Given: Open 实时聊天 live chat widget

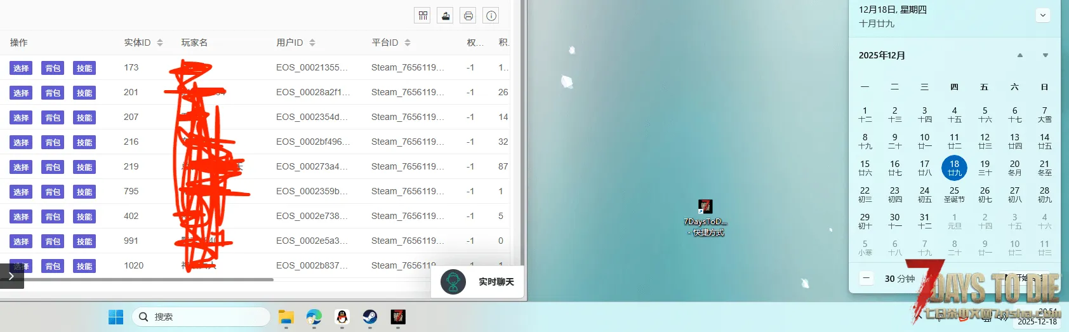Looking at the screenshot, I should pyautogui.click(x=478, y=282).
